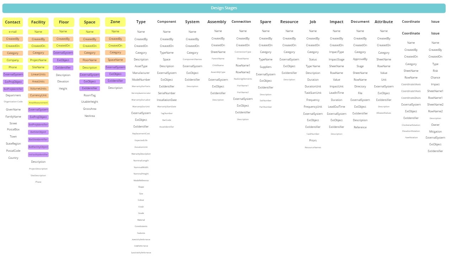Viewport: 449px width, 259px height.
Task: Select the Contact column header
Action: (x=13, y=22)
